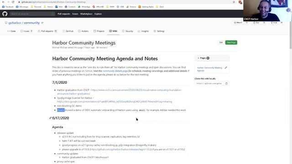Viewport: 292px width, 164px height.
Task: Open the Contacts bookmark
Action: tap(70, 7)
